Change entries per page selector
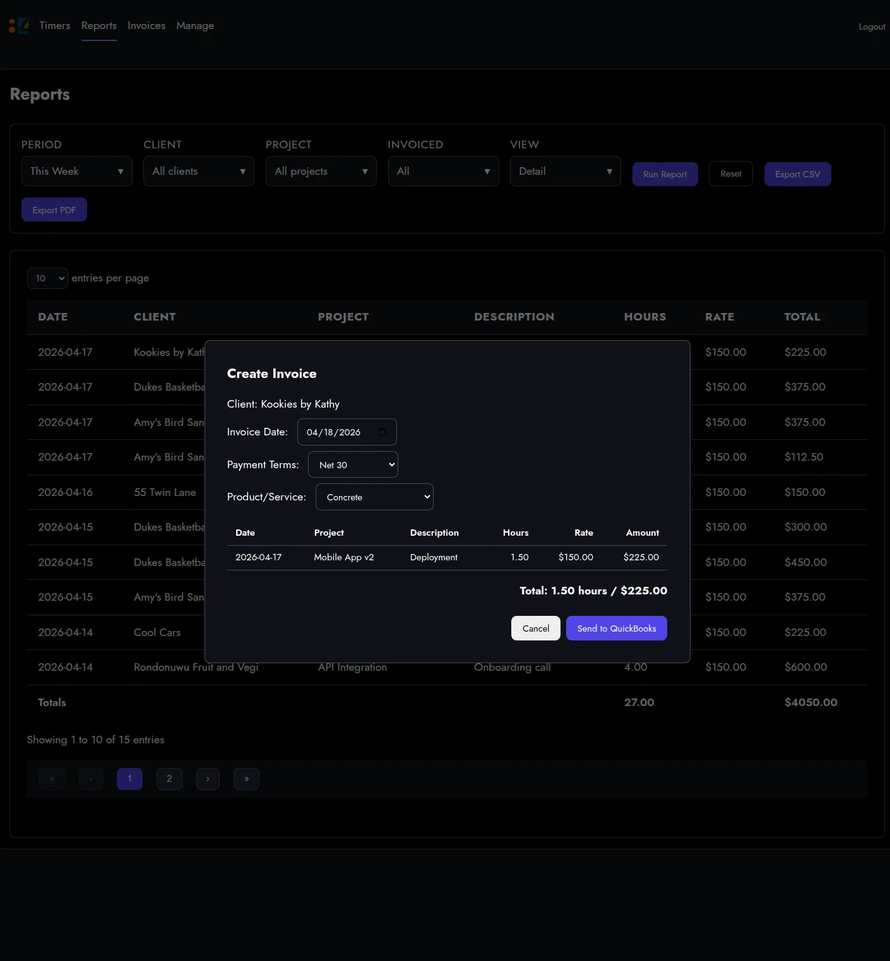The height and width of the screenshot is (961, 890). tap(47, 278)
